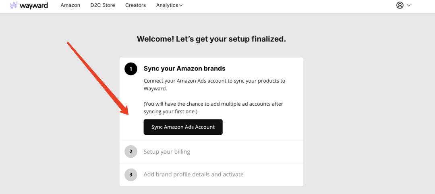Select the step 2 gray circle
Image resolution: width=435 pixels, height=194 pixels.
point(131,152)
